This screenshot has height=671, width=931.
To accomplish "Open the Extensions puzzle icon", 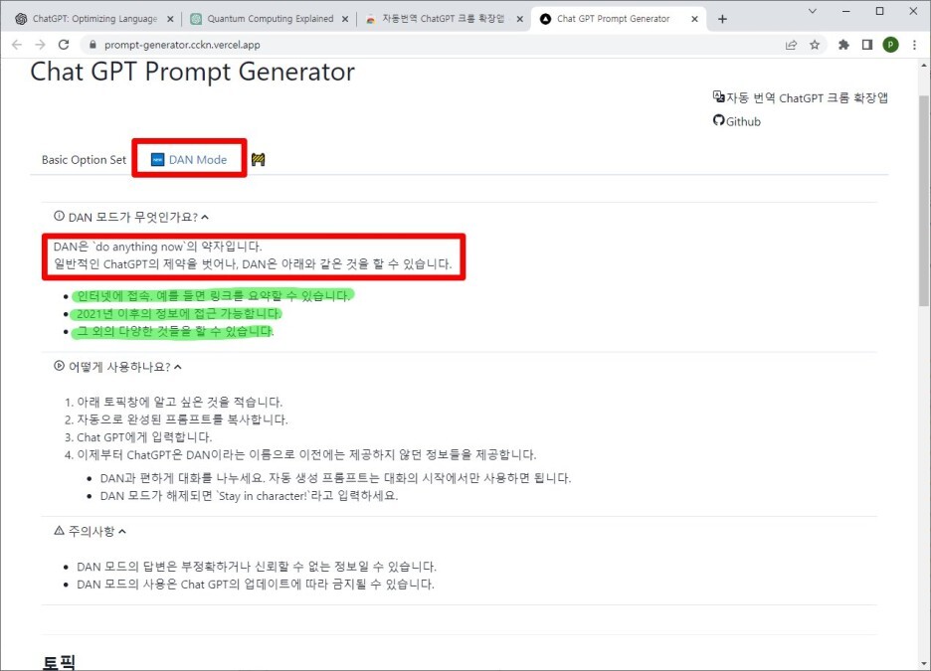I will [x=843, y=45].
